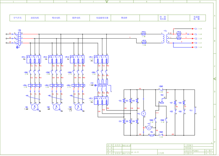This screenshot has width=219, height=156.
Task: Select the -D1 rectifier diode symbol
Action: [x=124, y=100]
